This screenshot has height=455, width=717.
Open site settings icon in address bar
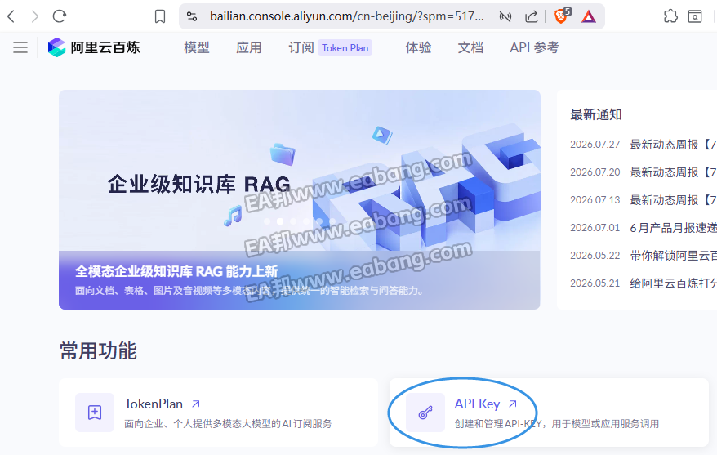pos(192,17)
